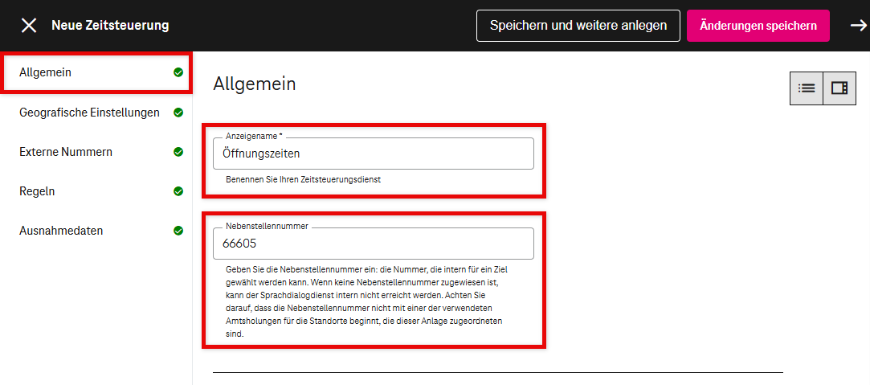This screenshot has height=385, width=870.
Task: Navigate to Ausnahmedaten section
Action: coord(61,231)
